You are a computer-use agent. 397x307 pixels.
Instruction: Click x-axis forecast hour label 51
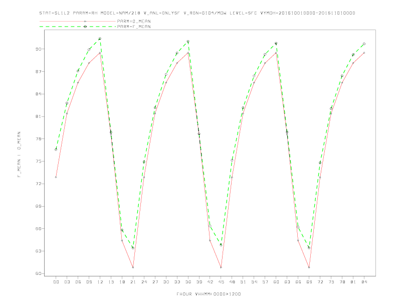point(243,282)
